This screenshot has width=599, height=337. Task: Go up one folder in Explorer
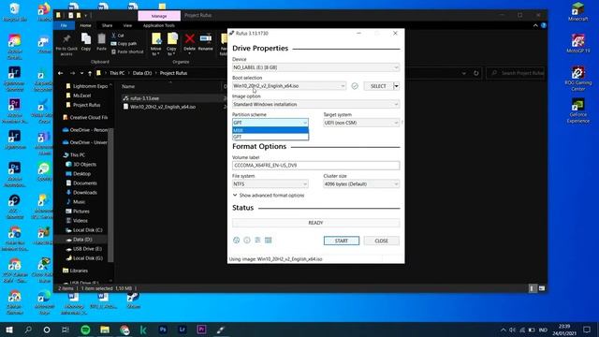90,73
